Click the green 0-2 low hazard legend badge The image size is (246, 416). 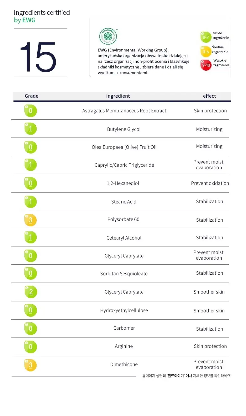coord(206,37)
